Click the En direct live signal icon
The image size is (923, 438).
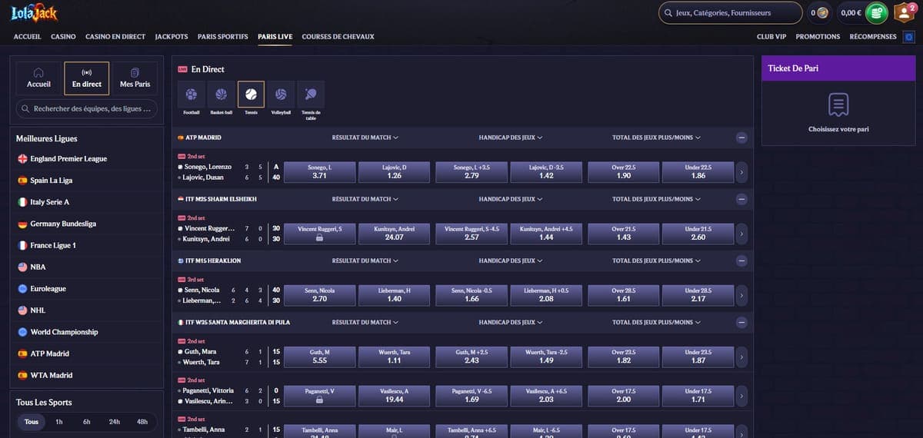pos(87,72)
